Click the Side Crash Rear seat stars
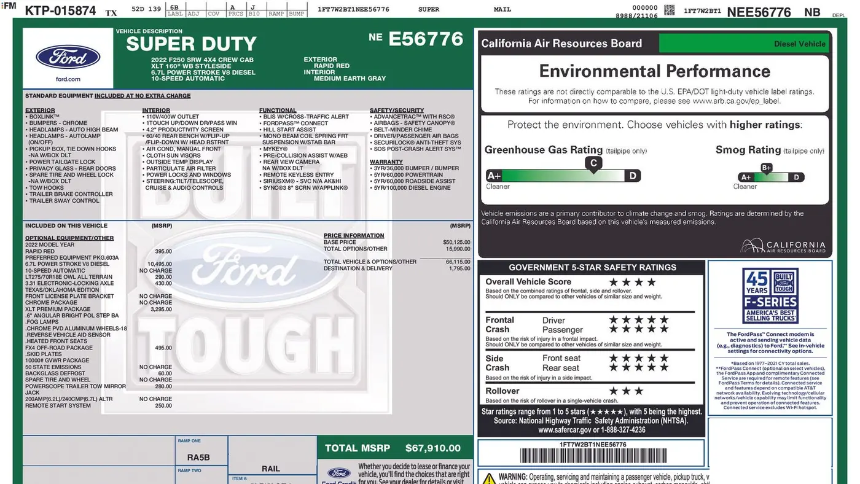This screenshot has height=484, width=860. [638, 367]
